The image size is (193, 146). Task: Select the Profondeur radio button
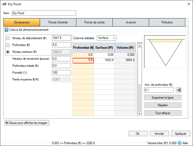pos(8,45)
